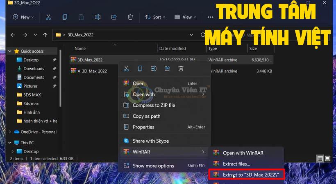336x184 pixels.
Task: Click the Delete trash icon in Explorer toolbar
Action: click(x=130, y=17)
